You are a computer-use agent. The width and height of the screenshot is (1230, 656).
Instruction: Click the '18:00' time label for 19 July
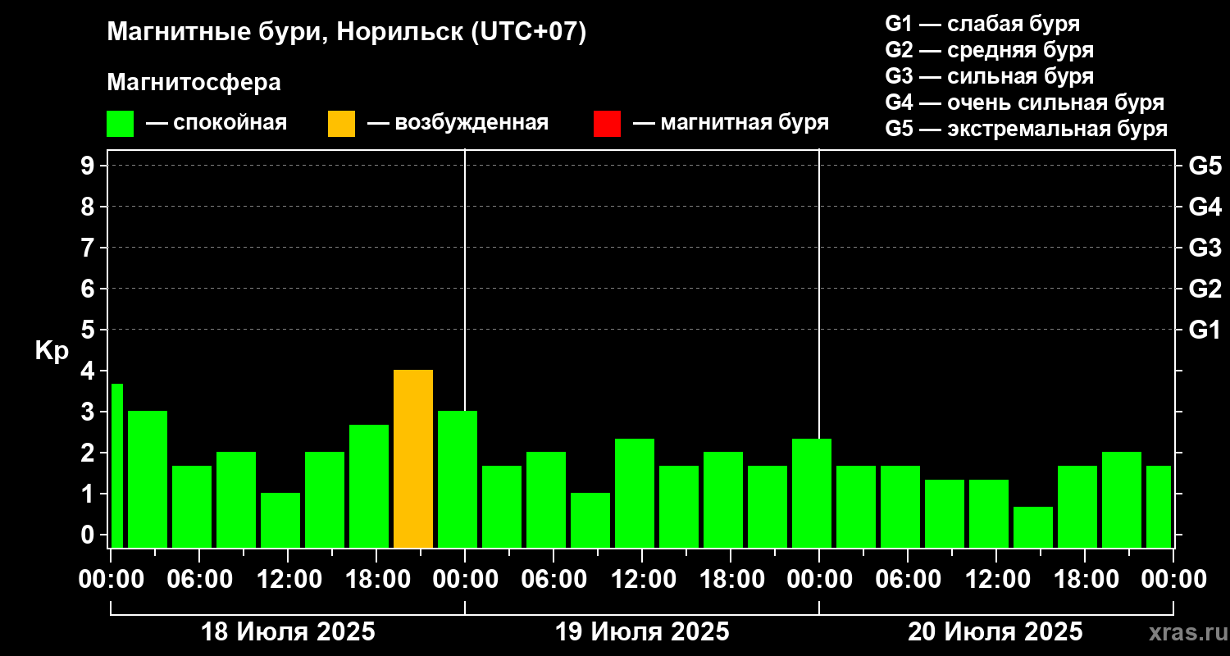pos(731,580)
